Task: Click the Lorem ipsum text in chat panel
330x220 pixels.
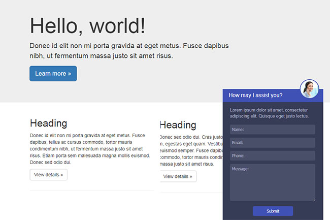Action: (x=269, y=113)
